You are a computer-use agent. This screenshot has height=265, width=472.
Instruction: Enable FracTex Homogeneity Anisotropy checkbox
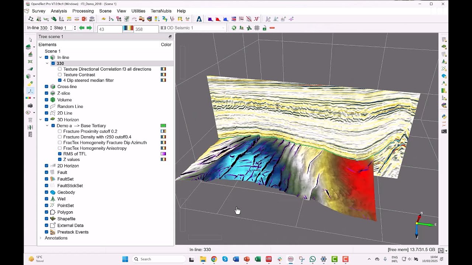coord(60,148)
